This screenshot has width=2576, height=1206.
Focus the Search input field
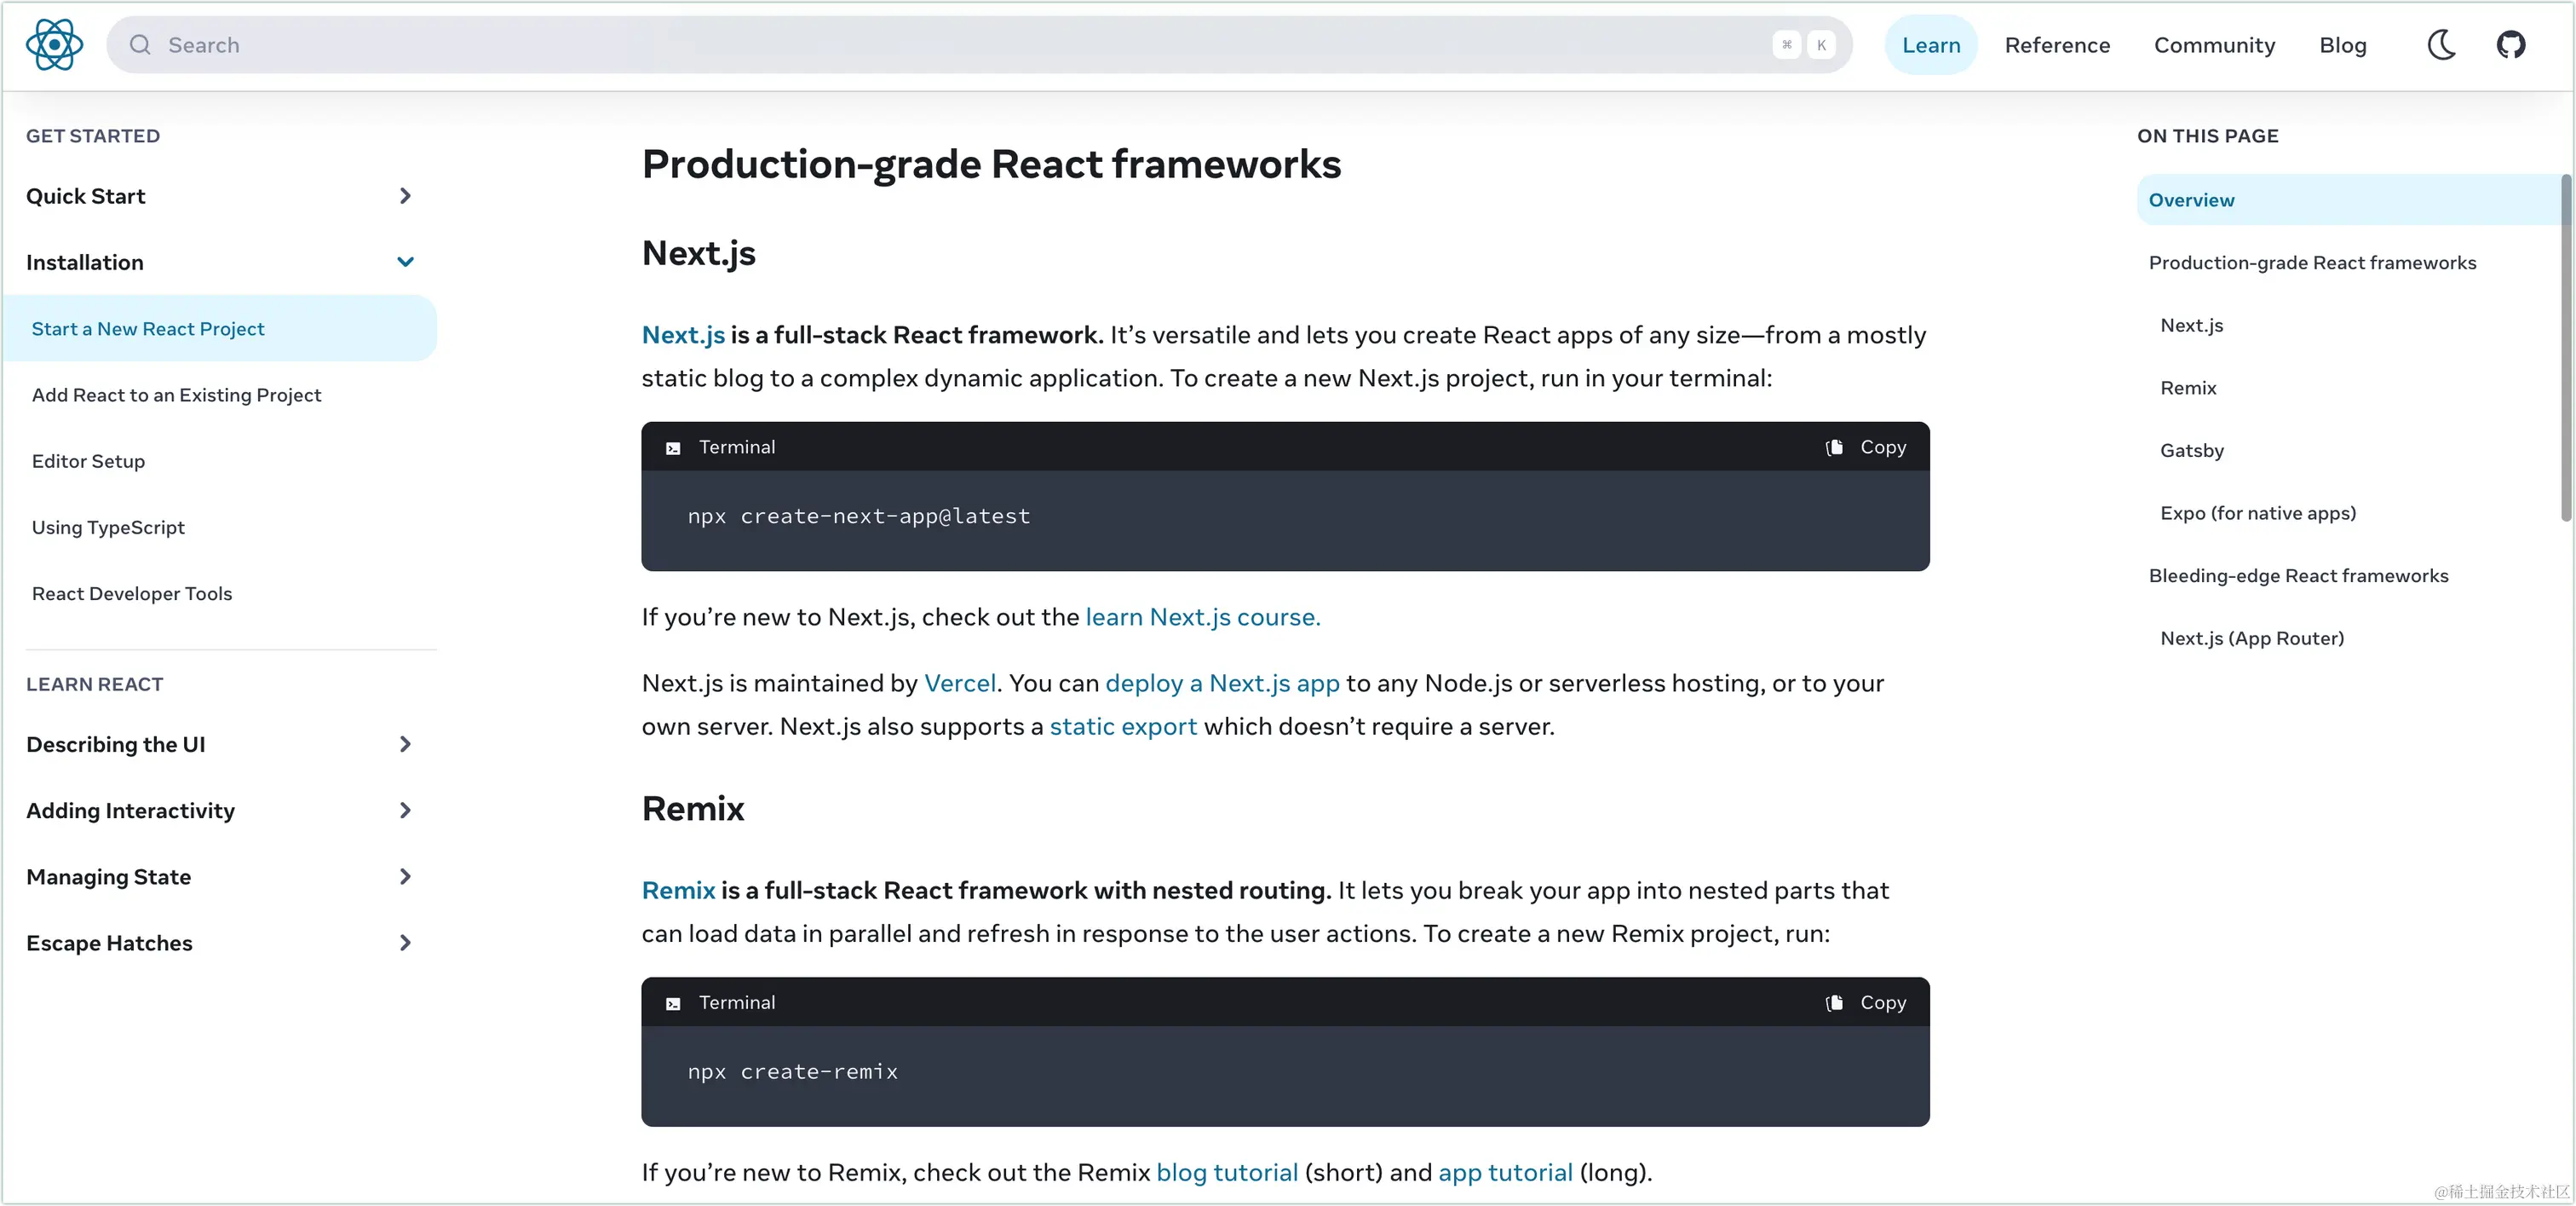click(960, 45)
